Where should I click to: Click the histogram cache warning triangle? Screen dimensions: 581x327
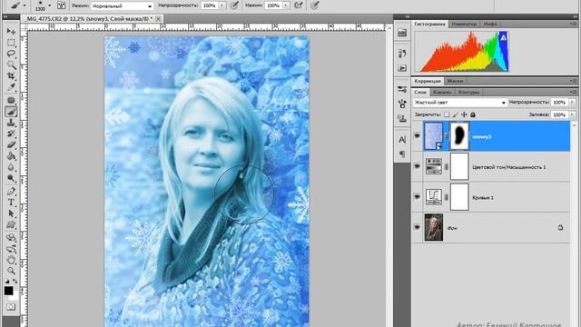(x=503, y=37)
